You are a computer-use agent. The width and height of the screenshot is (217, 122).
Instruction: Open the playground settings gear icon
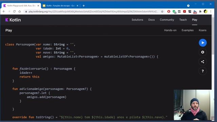coord(203,52)
